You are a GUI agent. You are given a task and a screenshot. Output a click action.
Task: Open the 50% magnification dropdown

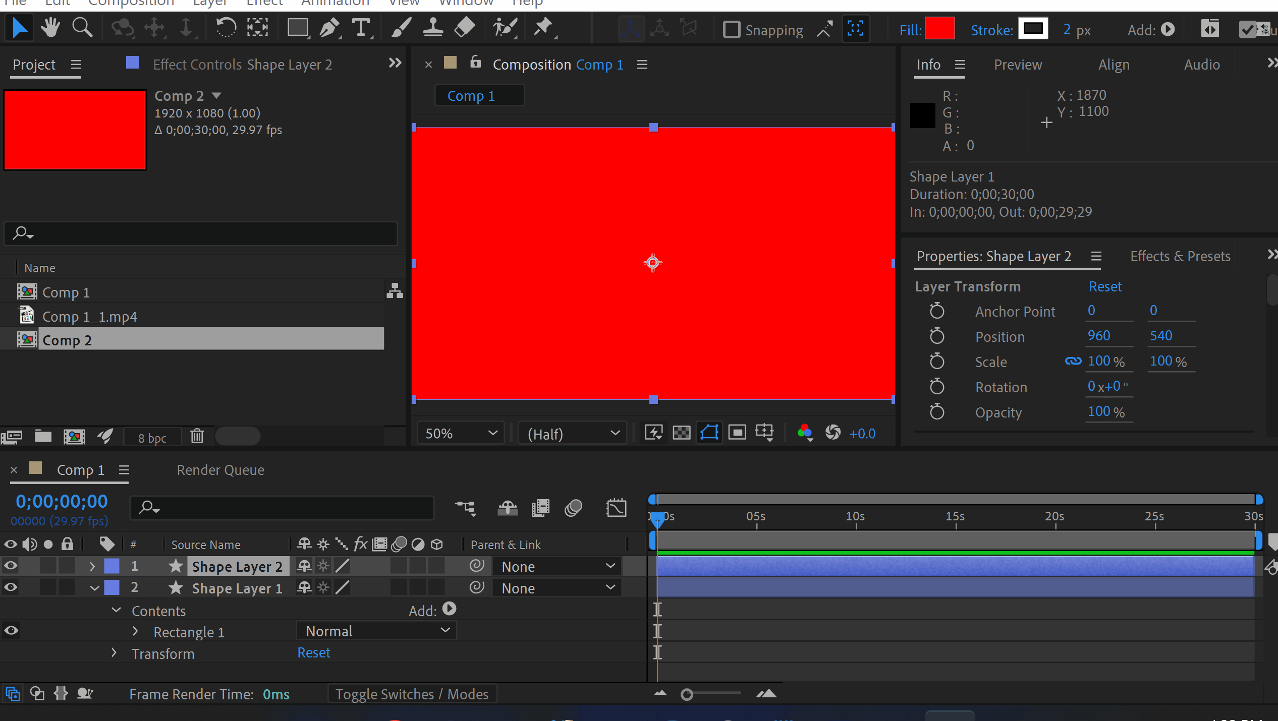(x=461, y=433)
